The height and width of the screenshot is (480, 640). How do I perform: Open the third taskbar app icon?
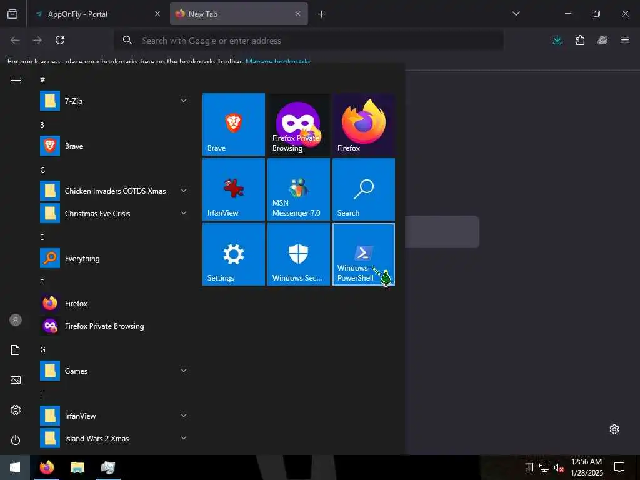coord(107,467)
